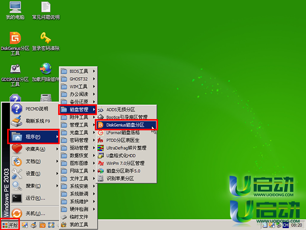Open WinPm 7.0分区管理
Image resolution: width=306 pixels, height=230 pixels.
pyautogui.click(x=126, y=163)
